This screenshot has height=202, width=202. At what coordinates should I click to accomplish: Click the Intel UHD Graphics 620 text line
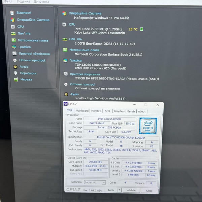[101, 68]
